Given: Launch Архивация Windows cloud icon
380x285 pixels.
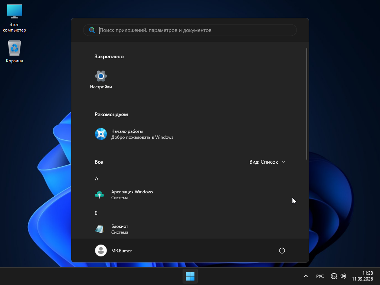Looking at the screenshot, I should click(99, 194).
